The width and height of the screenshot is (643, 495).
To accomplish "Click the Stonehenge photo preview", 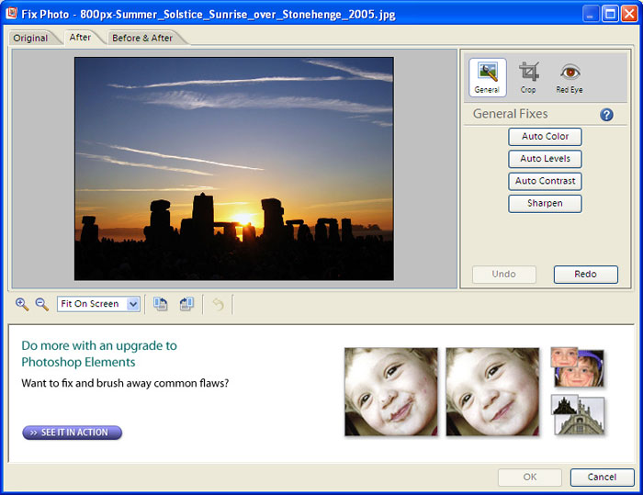I will (233, 169).
